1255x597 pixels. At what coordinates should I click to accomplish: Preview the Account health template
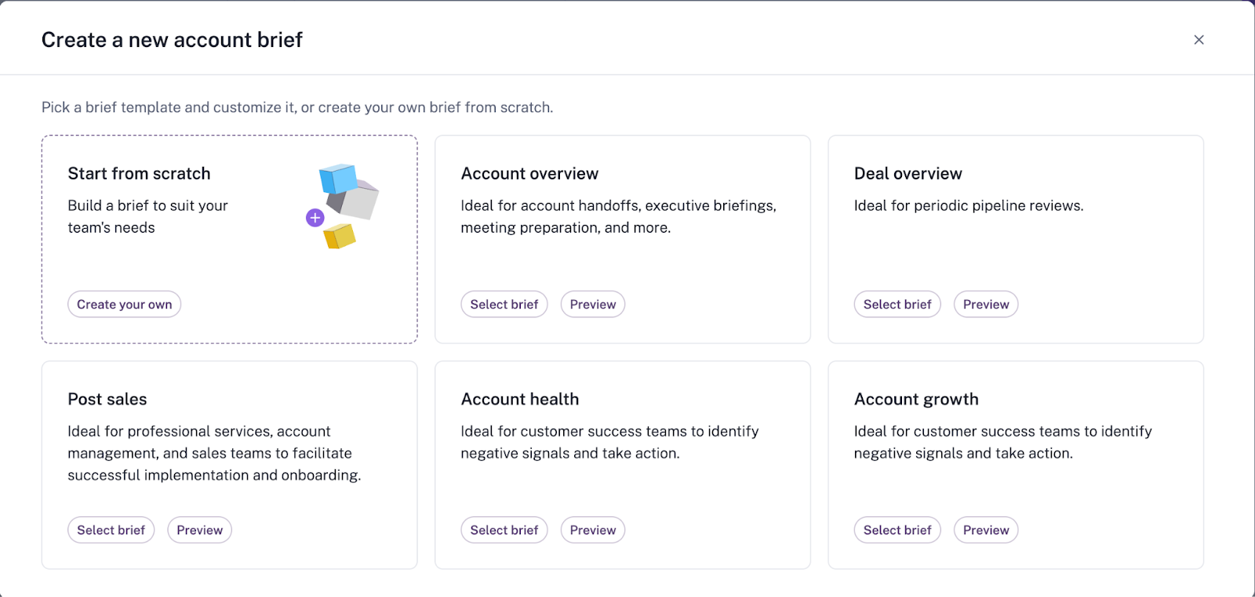[592, 530]
